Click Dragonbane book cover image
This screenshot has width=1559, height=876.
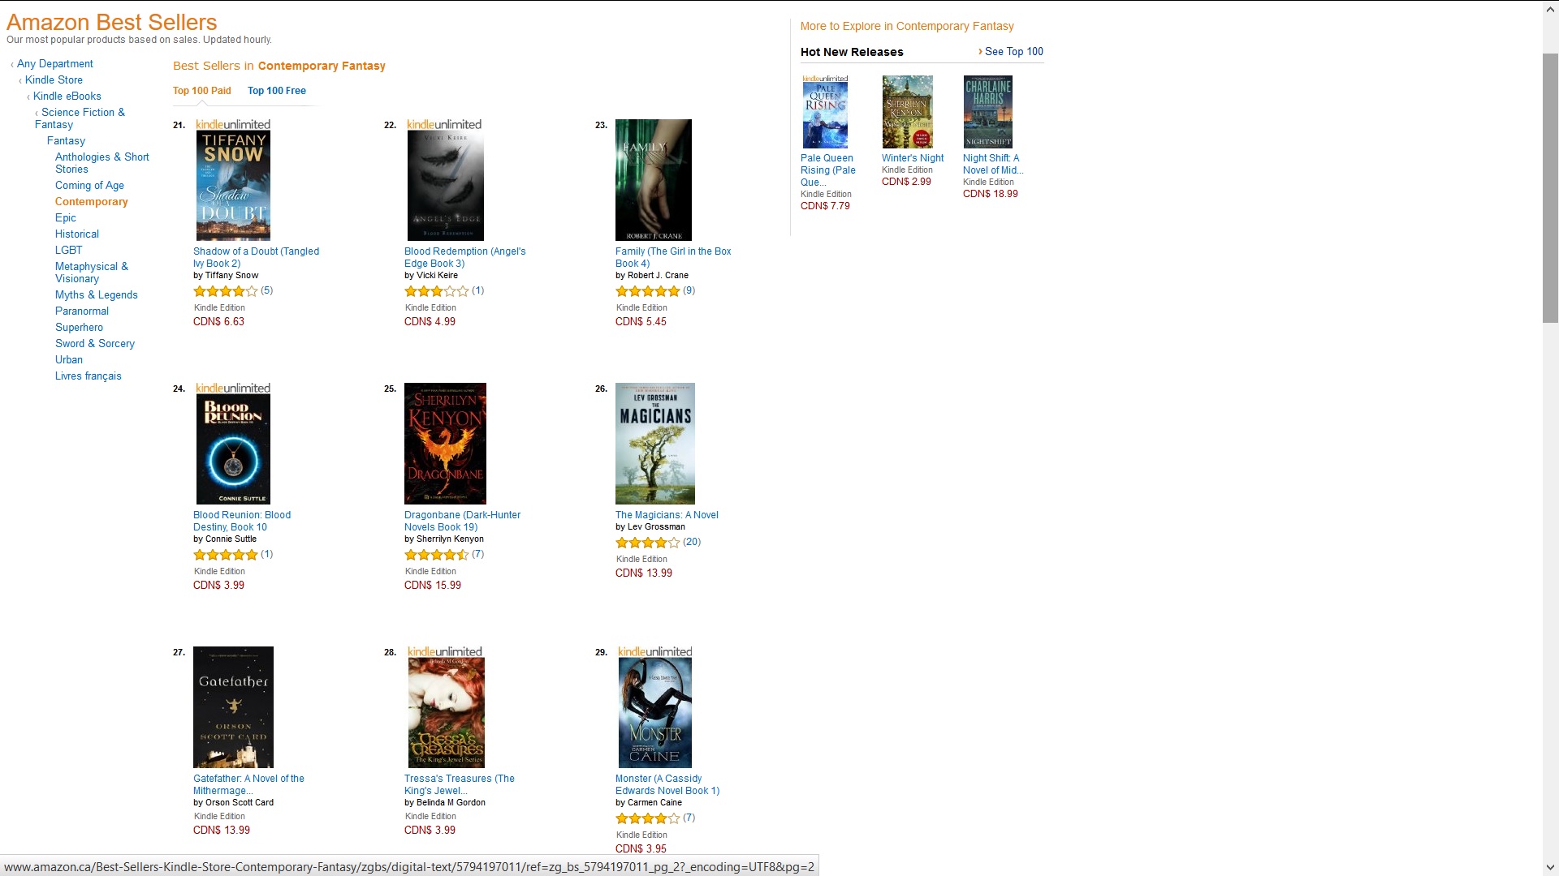pos(445,443)
